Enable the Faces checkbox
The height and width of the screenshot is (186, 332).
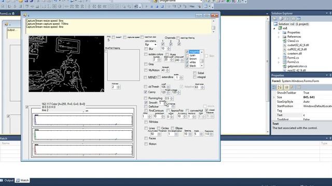146,138
